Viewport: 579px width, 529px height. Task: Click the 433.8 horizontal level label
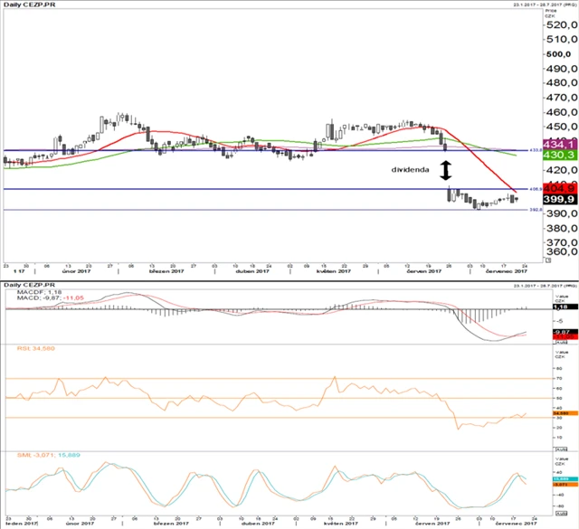(535, 149)
